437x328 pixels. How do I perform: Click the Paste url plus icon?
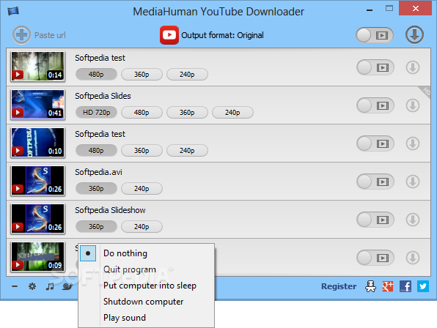(21, 35)
